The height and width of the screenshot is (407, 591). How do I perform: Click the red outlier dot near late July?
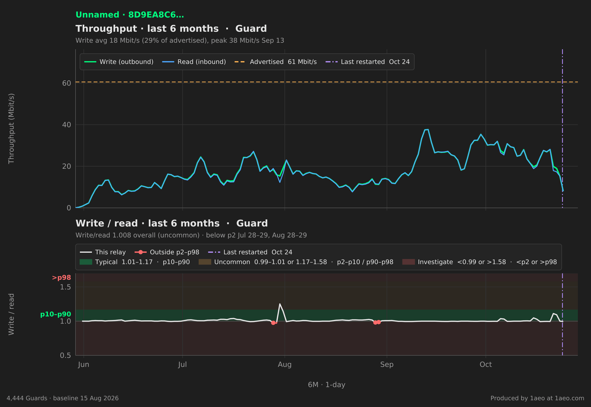273,323
